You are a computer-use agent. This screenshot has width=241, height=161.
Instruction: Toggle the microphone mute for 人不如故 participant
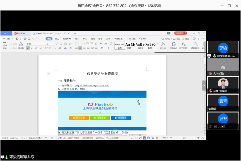[x=210, y=73]
